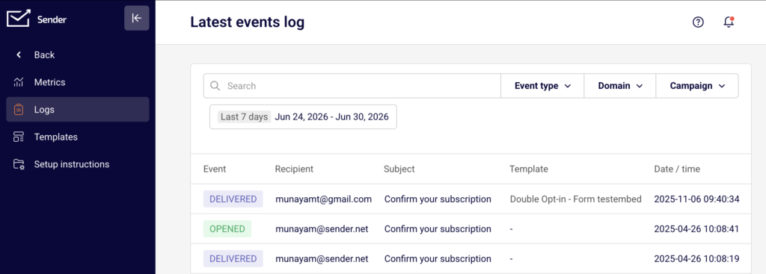Click the Template column header

coord(529,169)
